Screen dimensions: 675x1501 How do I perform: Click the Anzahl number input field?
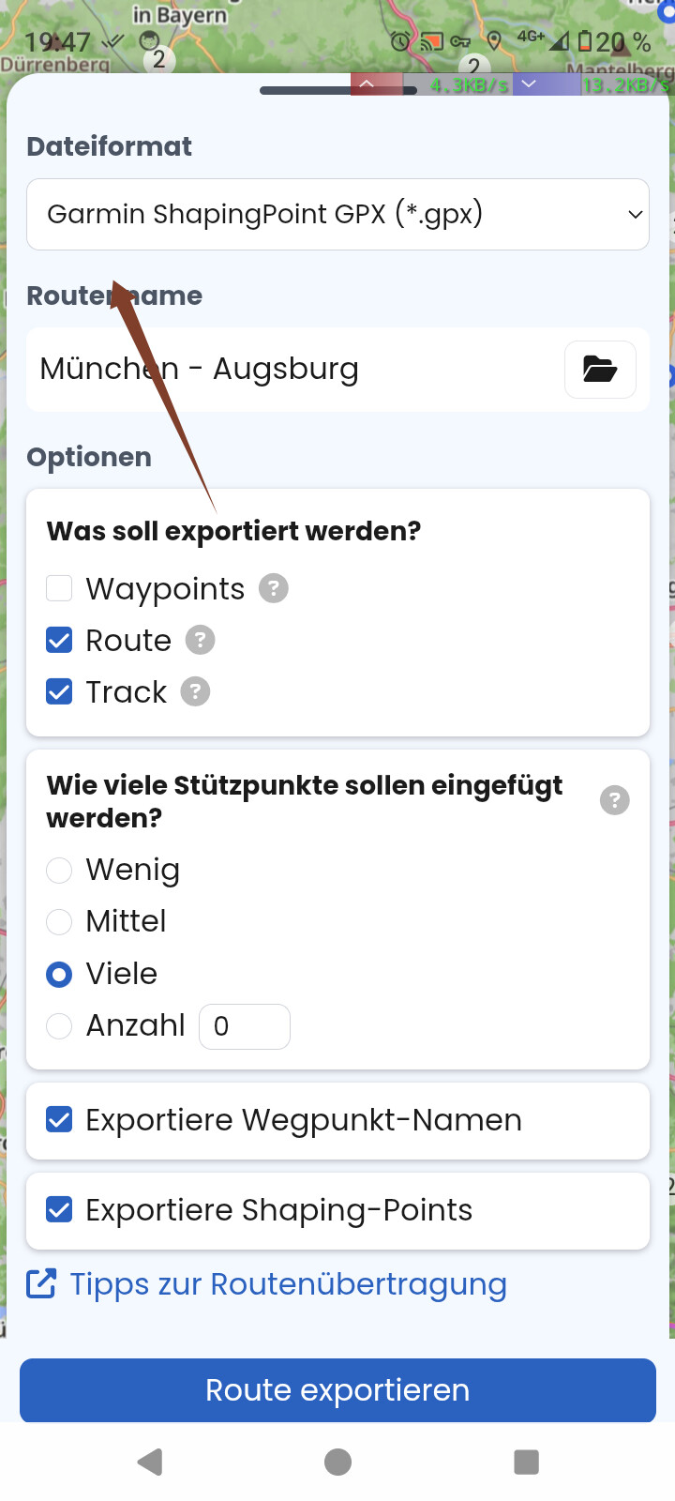tap(245, 1026)
